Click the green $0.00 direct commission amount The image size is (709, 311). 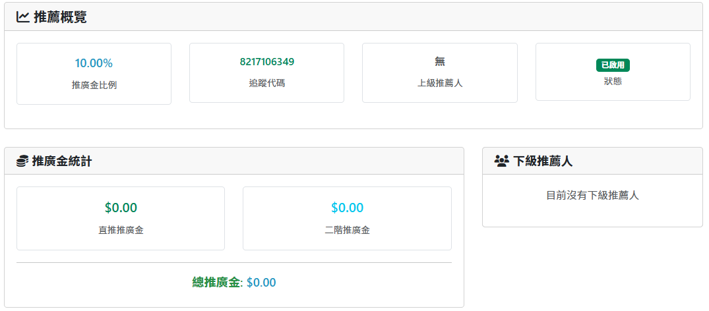pyautogui.click(x=121, y=208)
